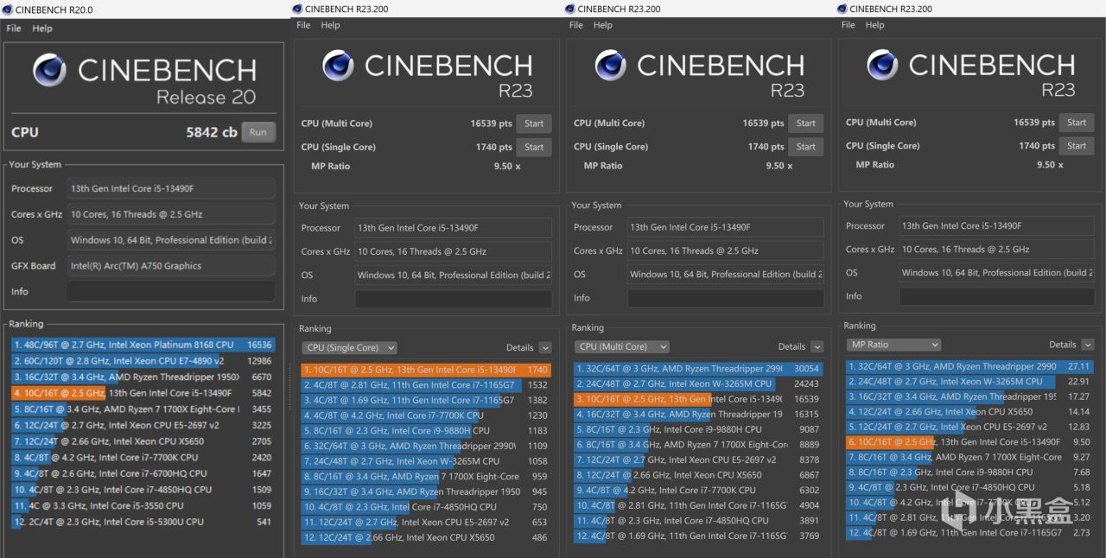Screen dimensions: 1106x558
Task: Select i7-1165G7 1.69 GHz row scoring 3769
Action: coord(698,536)
